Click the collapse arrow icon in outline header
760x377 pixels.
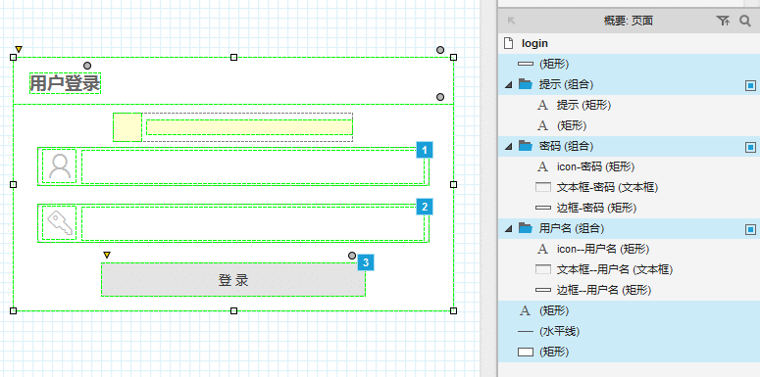(x=511, y=21)
